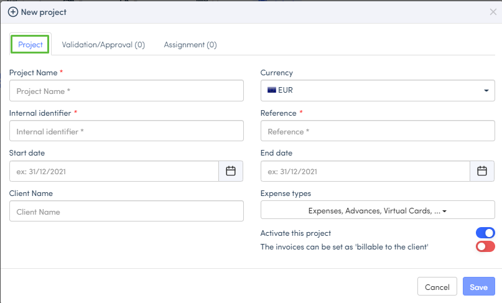Close the New project dialog
The image size is (502, 303).
(493, 12)
